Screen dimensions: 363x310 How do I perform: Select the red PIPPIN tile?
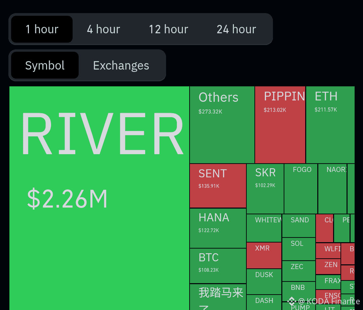[x=280, y=125]
